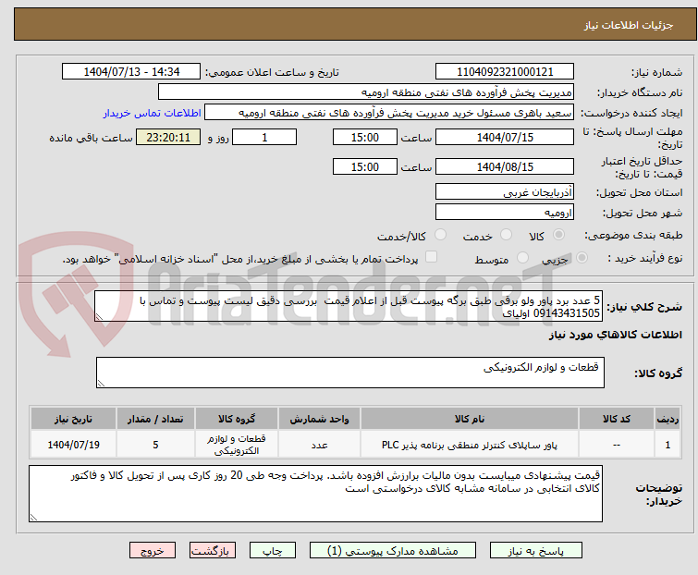Click the خروج exit button

tap(153, 551)
